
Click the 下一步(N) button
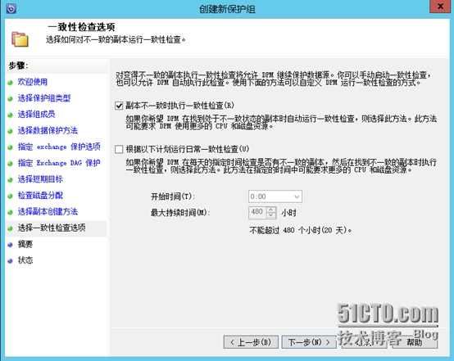pyautogui.click(x=309, y=342)
